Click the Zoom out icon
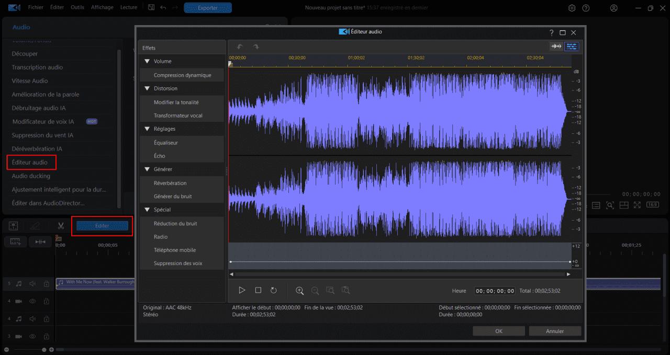Viewport: 670px width, 355px height. (x=315, y=290)
